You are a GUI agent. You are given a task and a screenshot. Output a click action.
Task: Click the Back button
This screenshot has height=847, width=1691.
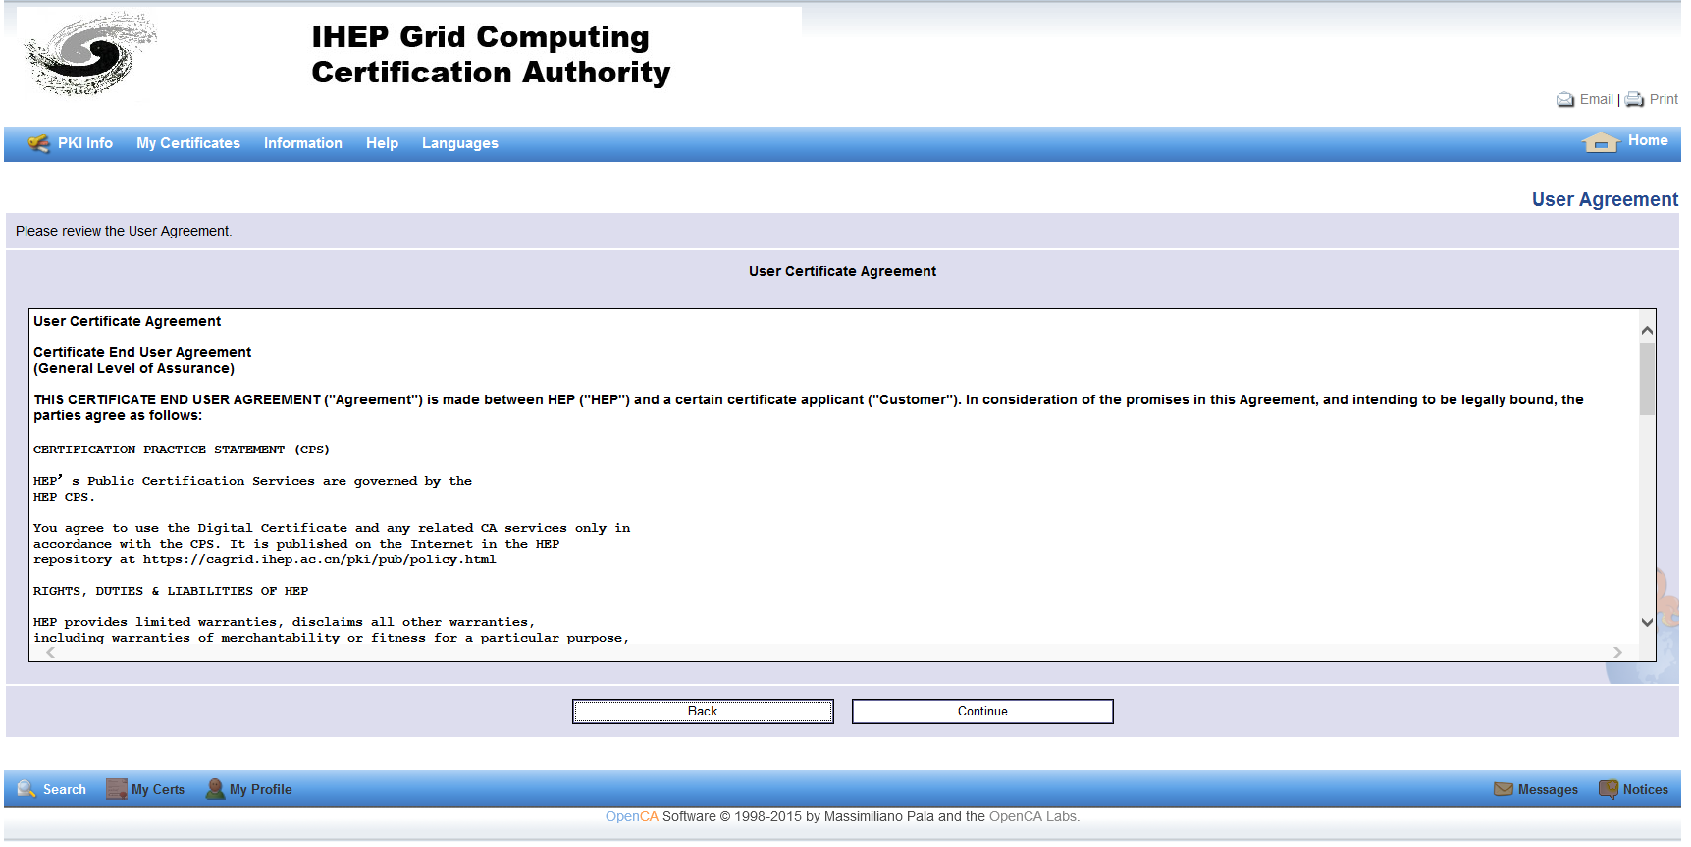(x=703, y=712)
